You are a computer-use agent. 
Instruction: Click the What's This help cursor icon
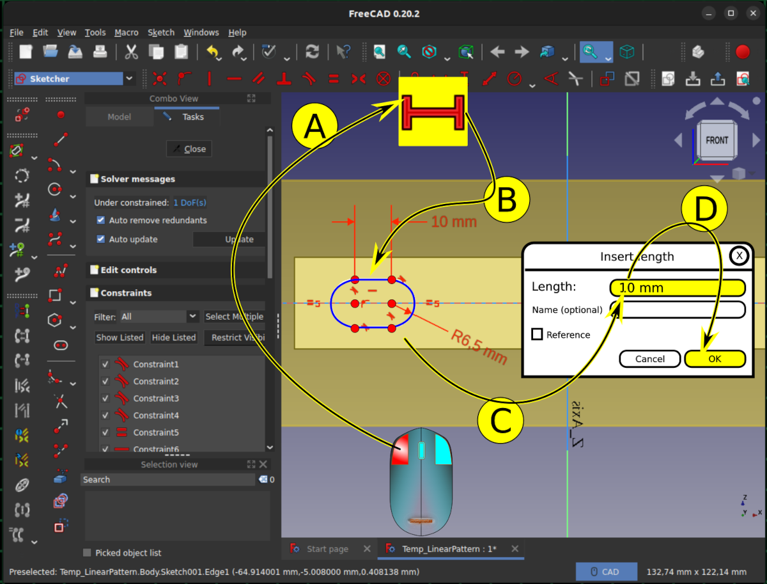343,52
